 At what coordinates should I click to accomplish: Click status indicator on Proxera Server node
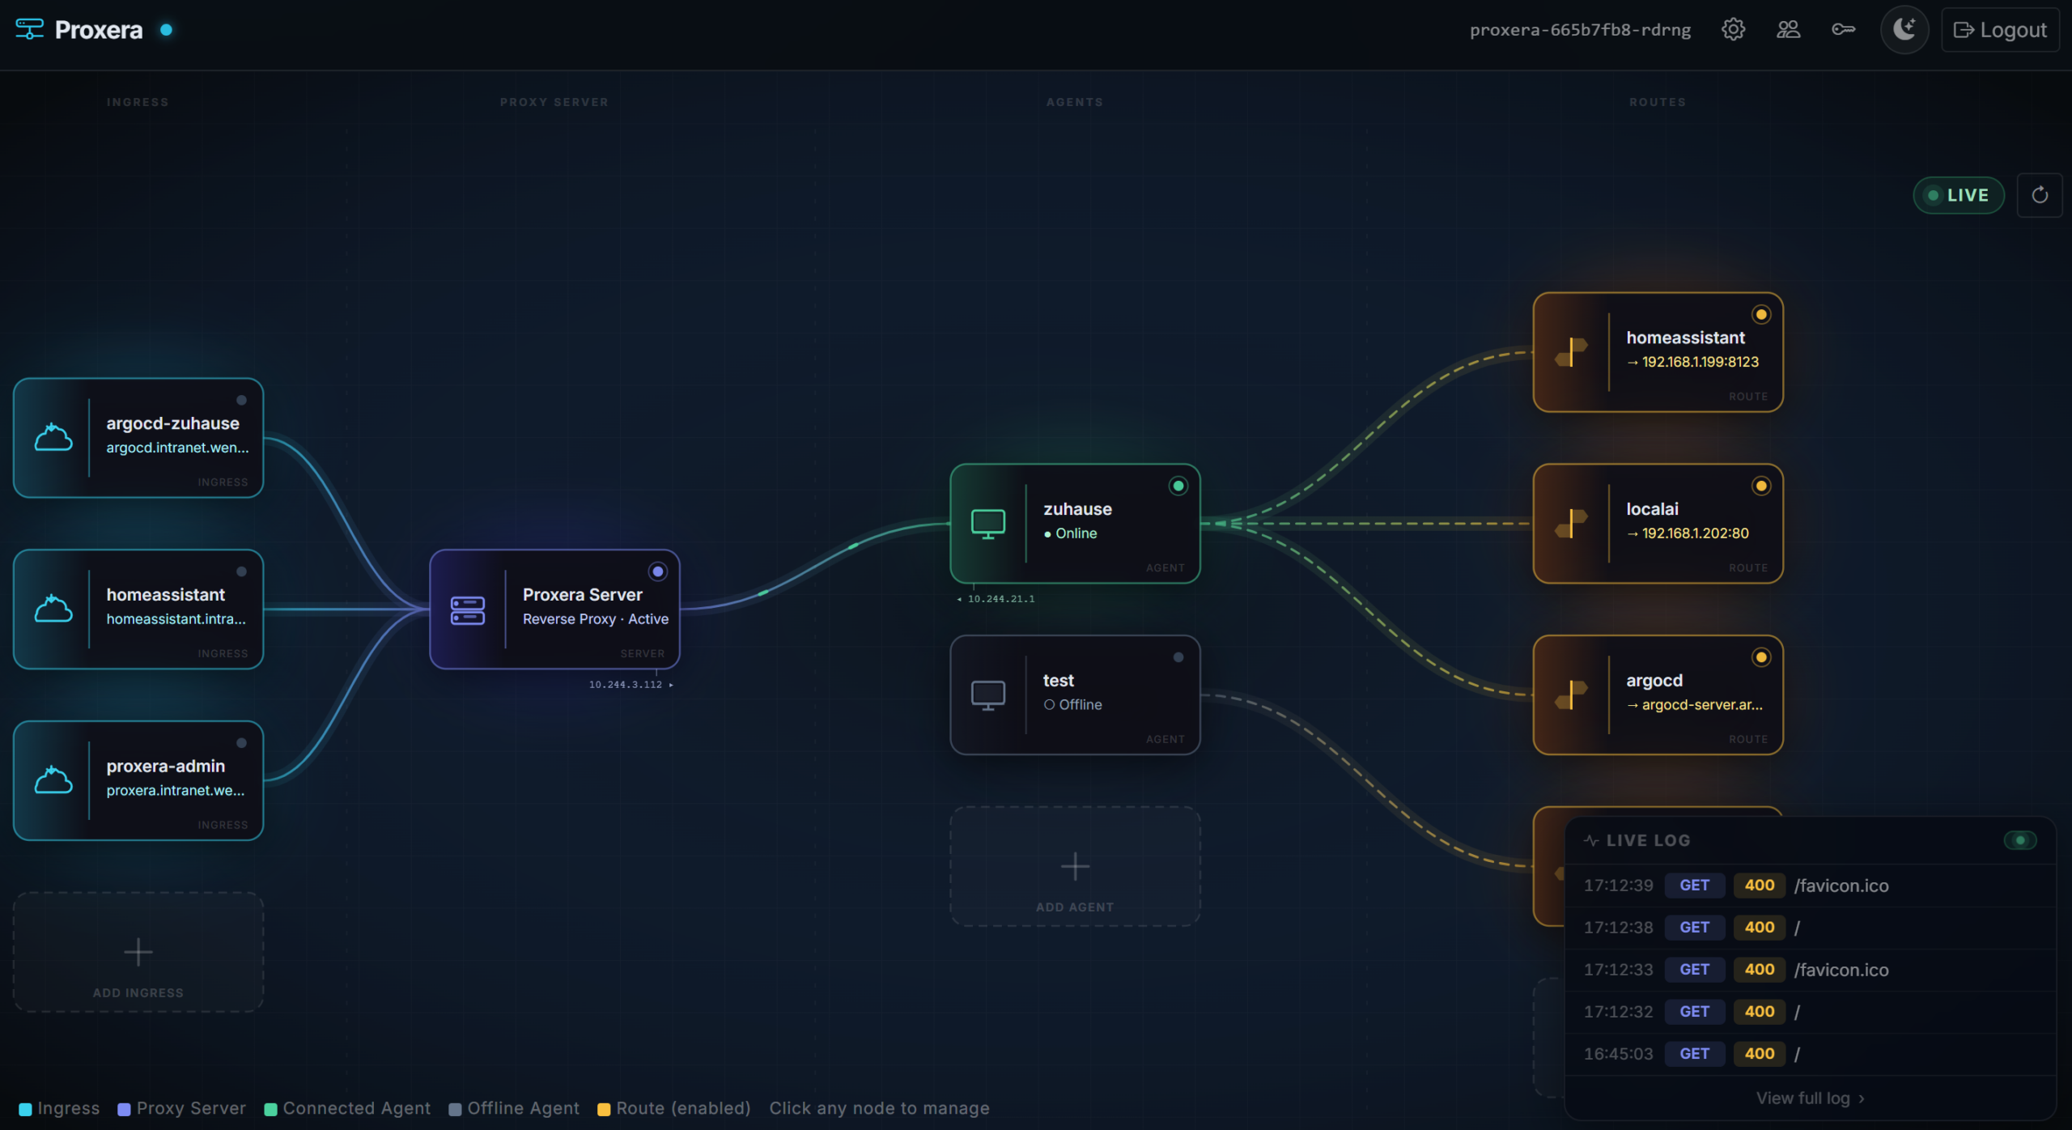[x=658, y=571]
